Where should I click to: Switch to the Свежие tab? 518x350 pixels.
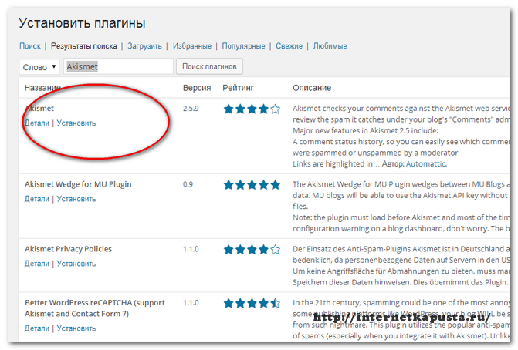[x=289, y=46]
